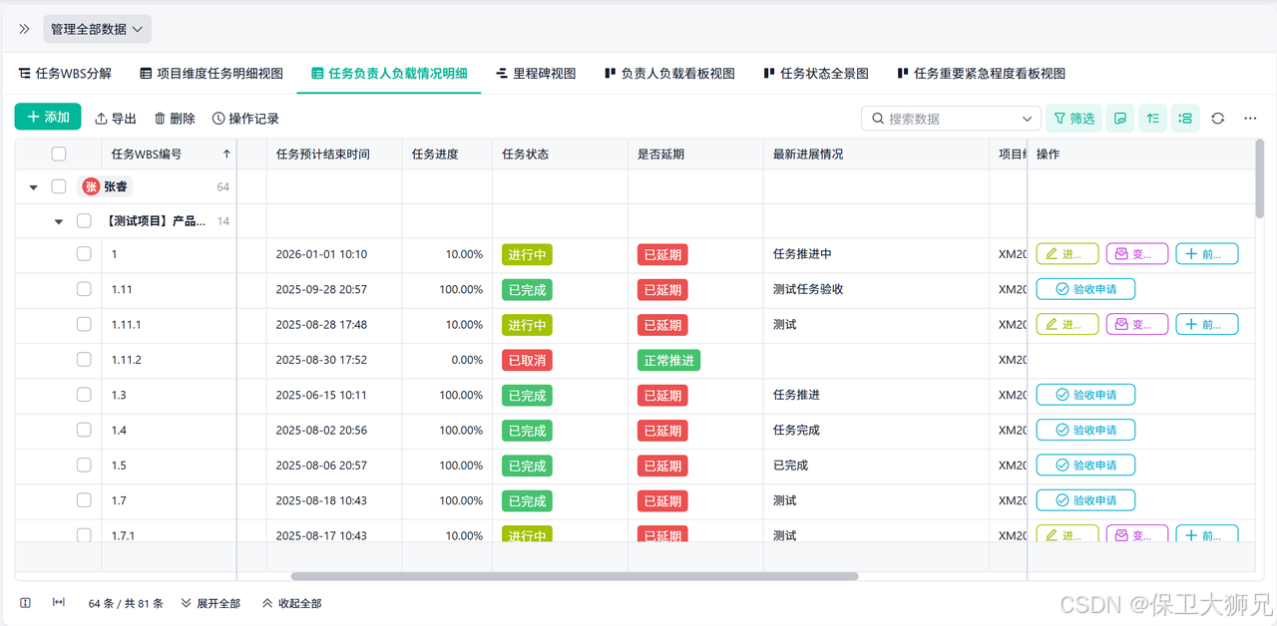Image resolution: width=1277 pixels, height=626 pixels.
Task: Tick checkbox for task row 1.4
Action: point(84,430)
